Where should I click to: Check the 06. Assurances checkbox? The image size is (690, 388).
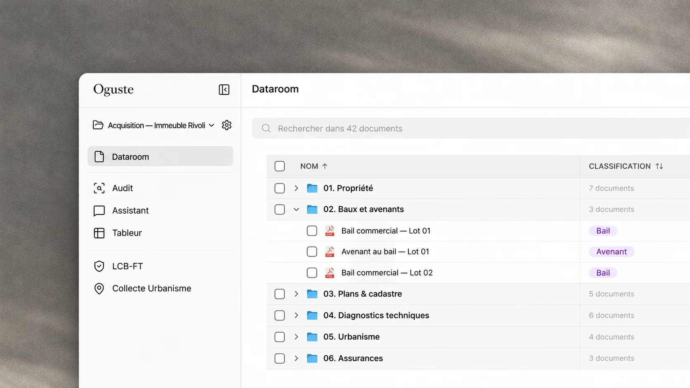click(280, 358)
